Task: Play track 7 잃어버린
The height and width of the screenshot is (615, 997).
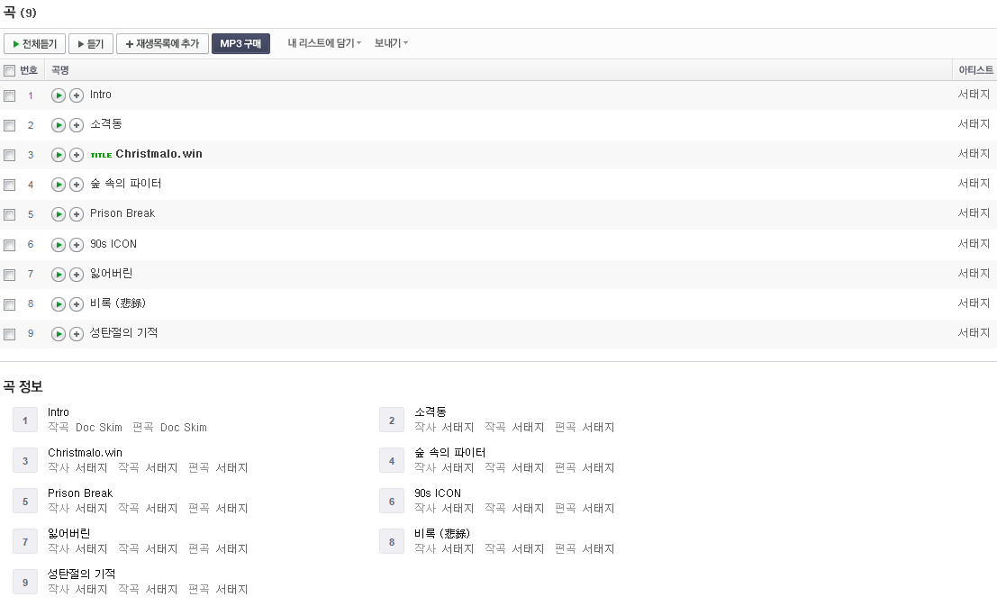Action: 58,275
